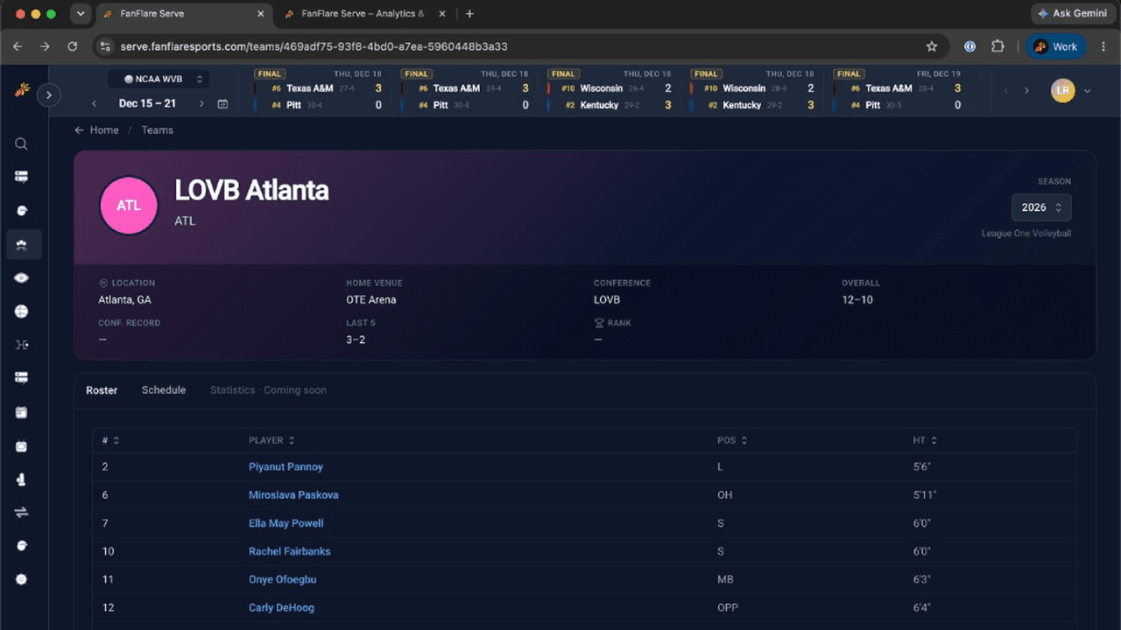Switch to the Roster tab
This screenshot has height=630, width=1121.
(102, 390)
